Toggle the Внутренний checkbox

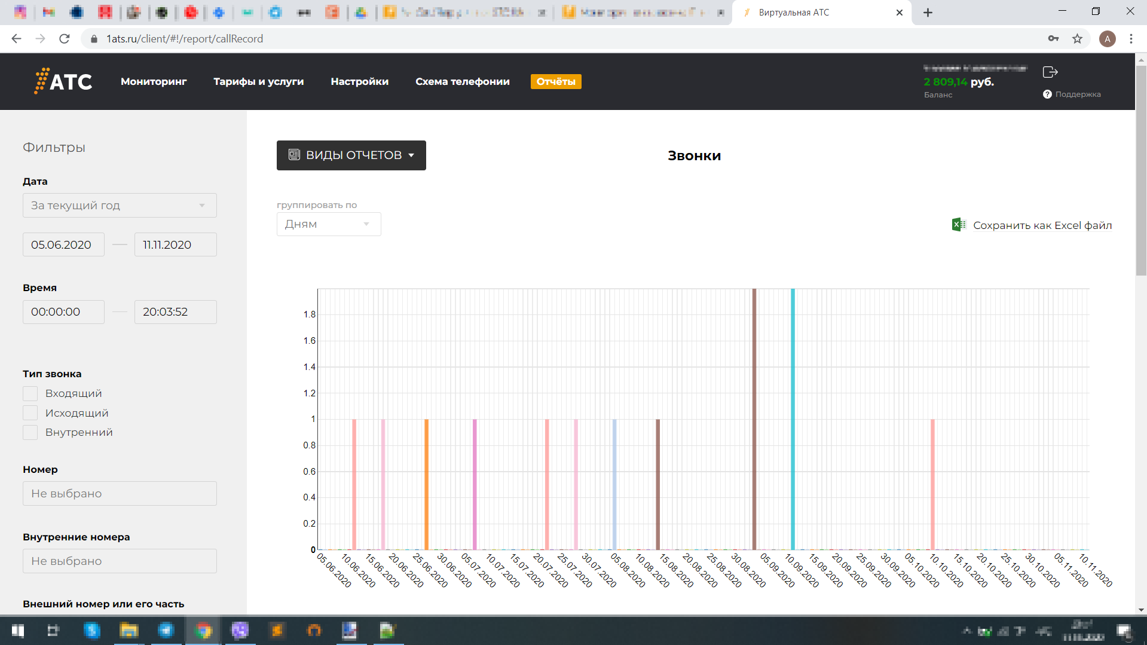[x=30, y=432]
